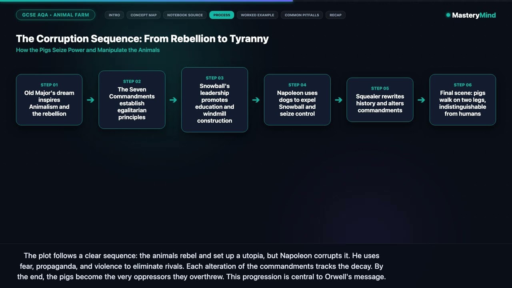512x288 pixels.
Task: Select the Step 06 final scene card
Action: click(463, 100)
